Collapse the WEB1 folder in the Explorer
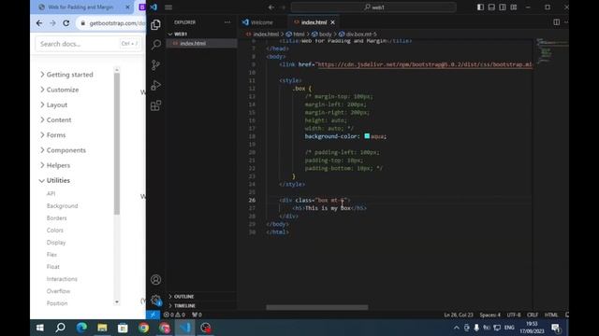 coord(181,34)
